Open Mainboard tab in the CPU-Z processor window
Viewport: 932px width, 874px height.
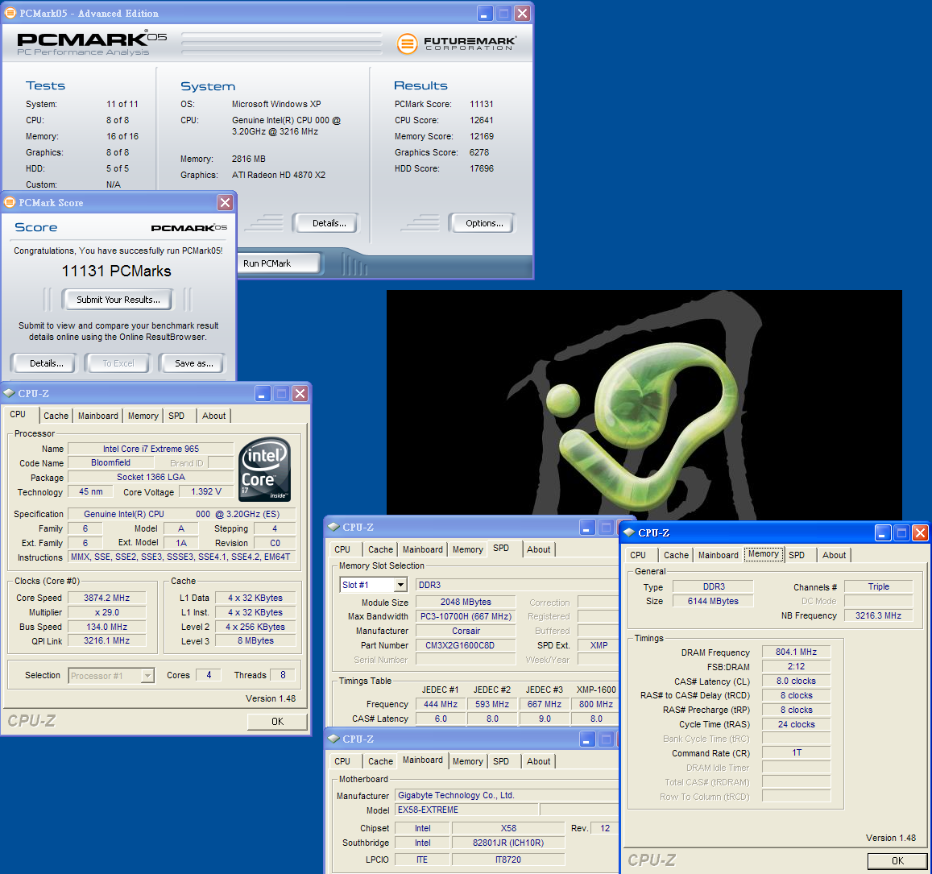[x=98, y=416]
